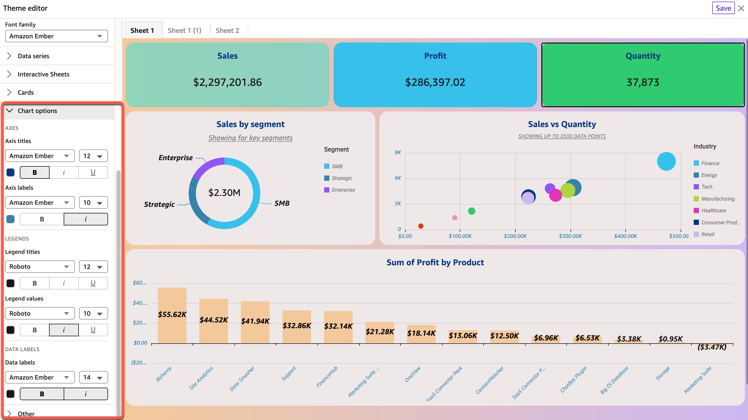The width and height of the screenshot is (748, 420).
Task: Open Legend titles font Roboto dropdown
Action: 40,266
